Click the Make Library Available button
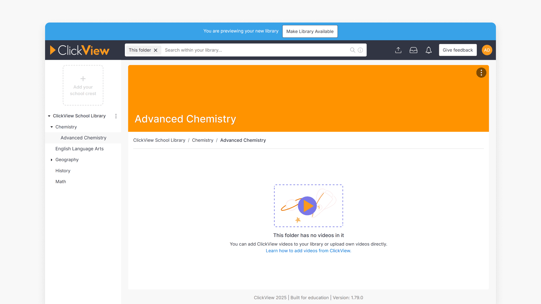This screenshot has width=541, height=304. click(310, 31)
